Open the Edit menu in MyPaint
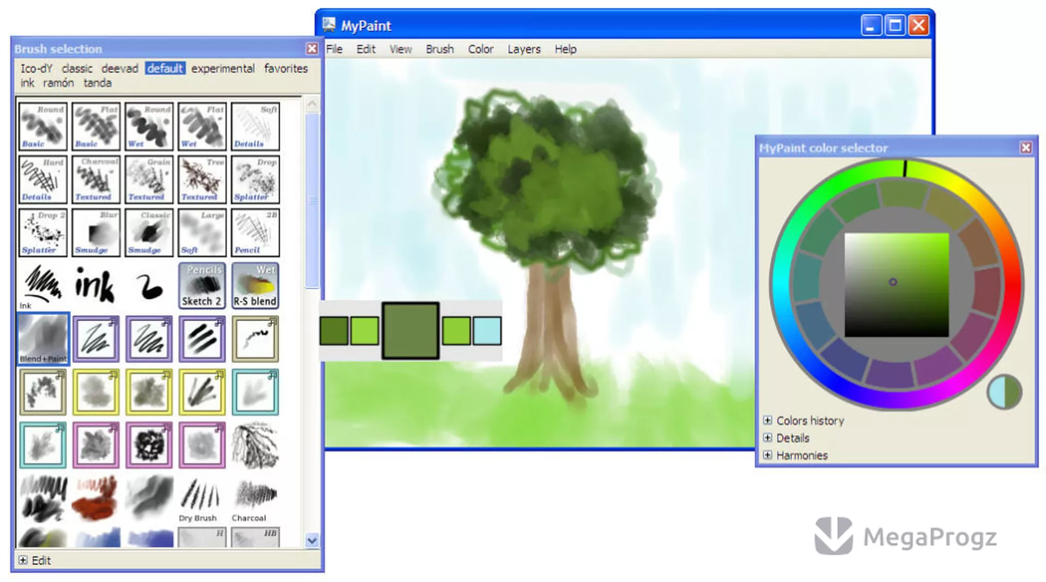Screen dimensions: 1046x582 366,49
